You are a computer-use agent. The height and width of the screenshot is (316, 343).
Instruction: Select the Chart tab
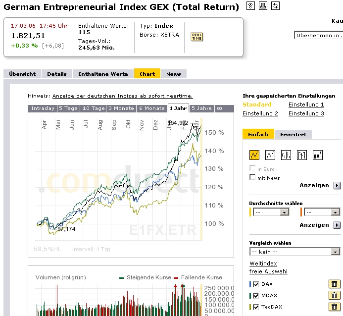click(x=147, y=74)
